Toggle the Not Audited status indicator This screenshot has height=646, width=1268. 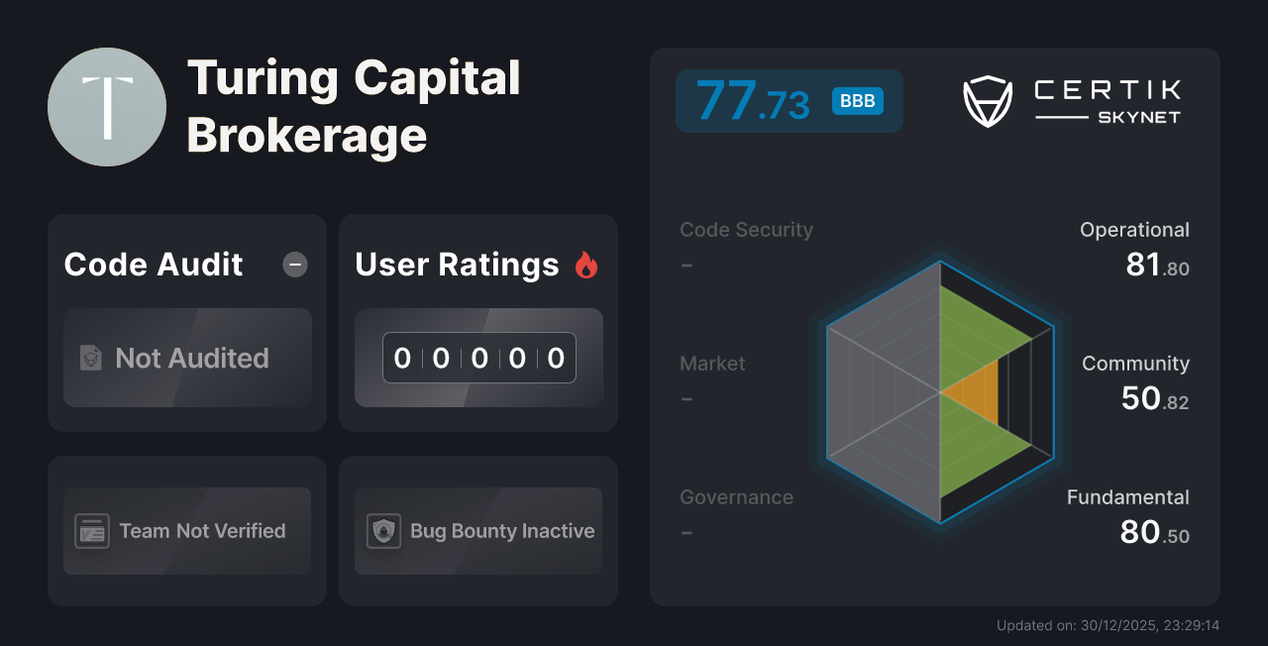point(187,359)
